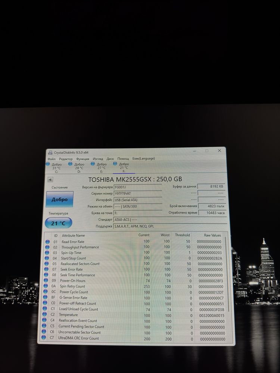
Task: Click the Добро health status button
Action: click(x=59, y=199)
